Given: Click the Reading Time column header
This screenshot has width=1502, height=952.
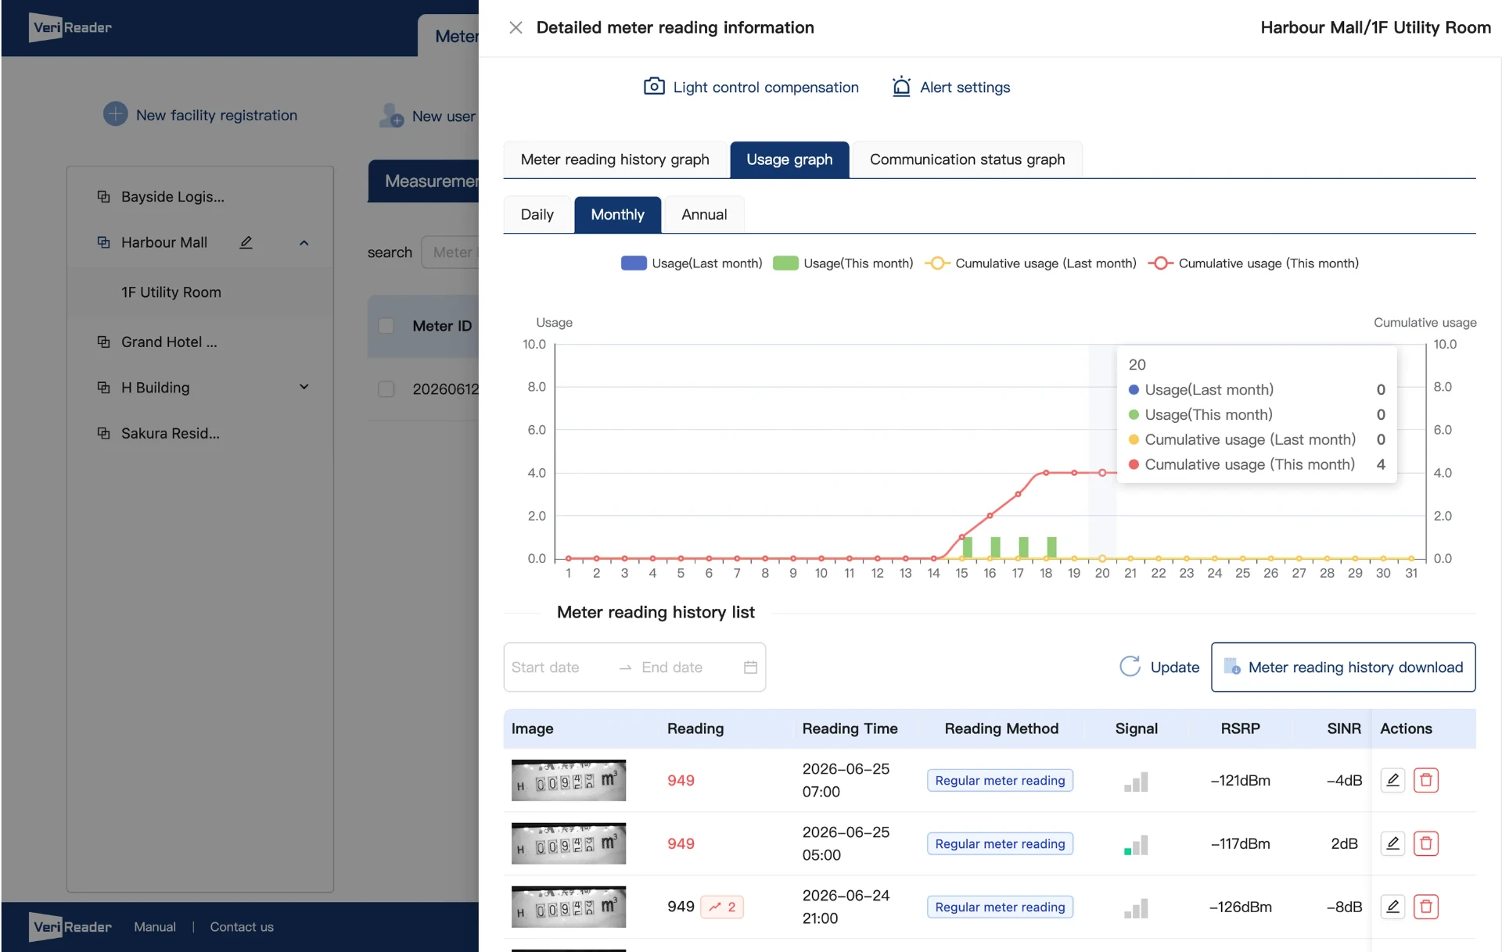Looking at the screenshot, I should (x=850, y=728).
